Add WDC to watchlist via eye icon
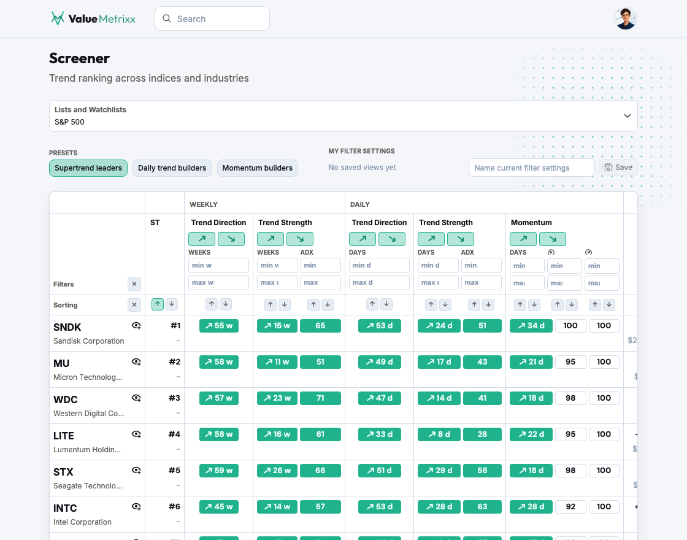 (136, 398)
